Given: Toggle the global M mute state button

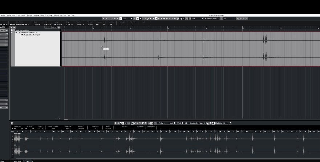Looking at the screenshot, I should click(x=104, y=18).
